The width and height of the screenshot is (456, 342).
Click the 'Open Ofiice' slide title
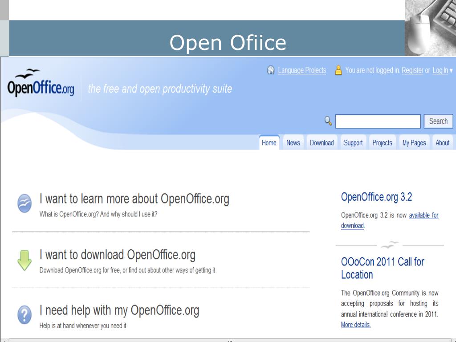(228, 43)
